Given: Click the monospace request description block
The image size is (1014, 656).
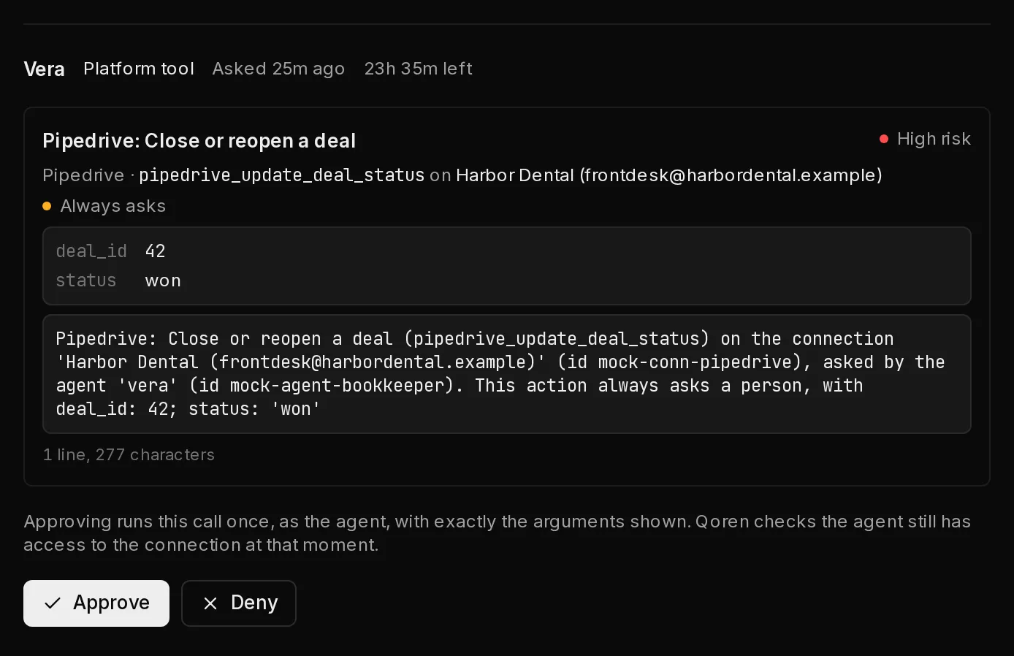Looking at the screenshot, I should 507,374.
